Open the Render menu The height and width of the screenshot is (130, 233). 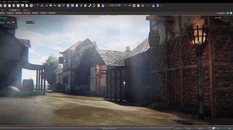(x=16, y=1)
